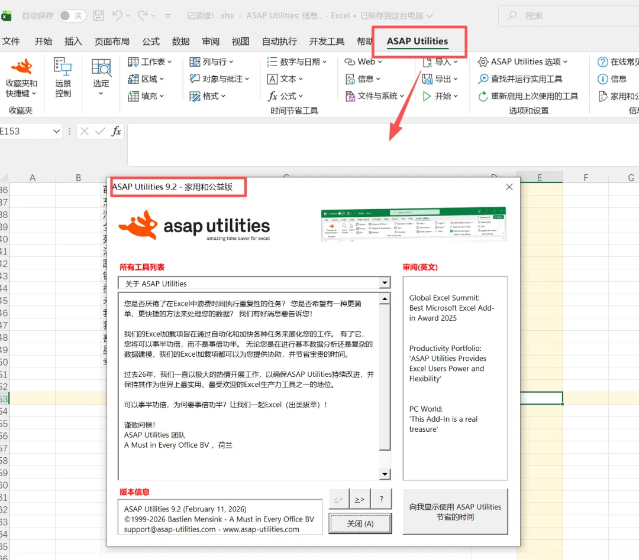Open the 收藏夹和快捷键 rabbit icon menu
639x560 pixels.
21,77
